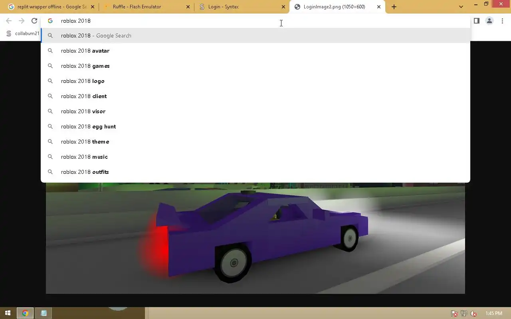The height and width of the screenshot is (319, 511).
Task: Open the Windows Start menu
Action: 8,313
